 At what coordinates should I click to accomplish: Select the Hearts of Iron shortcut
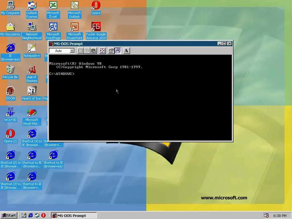(x=32, y=94)
